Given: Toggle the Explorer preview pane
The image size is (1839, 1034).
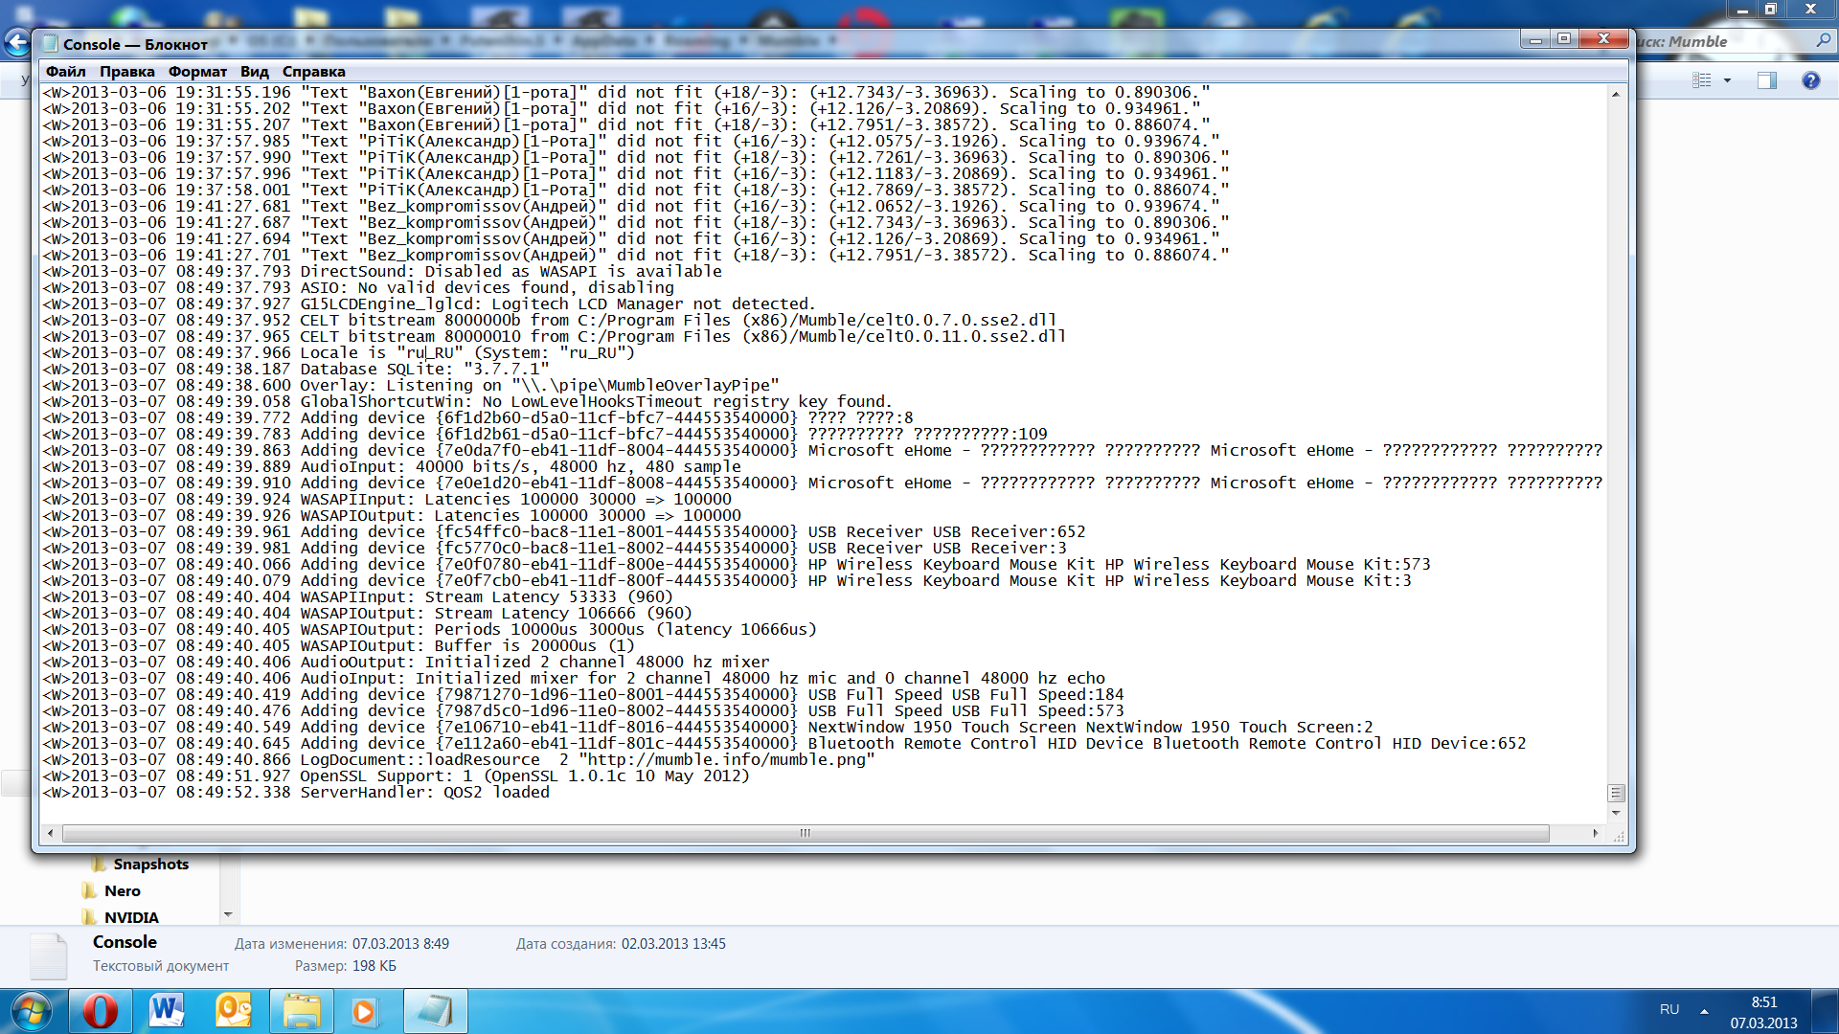Looking at the screenshot, I should click(x=1766, y=80).
